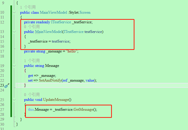Click the MainViewModel constructor name on line 13
This screenshot has height=130, width=188.
point(49,32)
